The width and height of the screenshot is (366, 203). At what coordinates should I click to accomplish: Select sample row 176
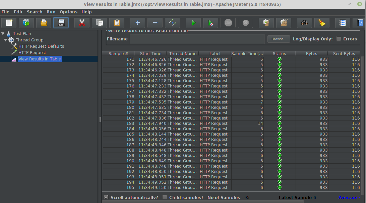click(231, 86)
